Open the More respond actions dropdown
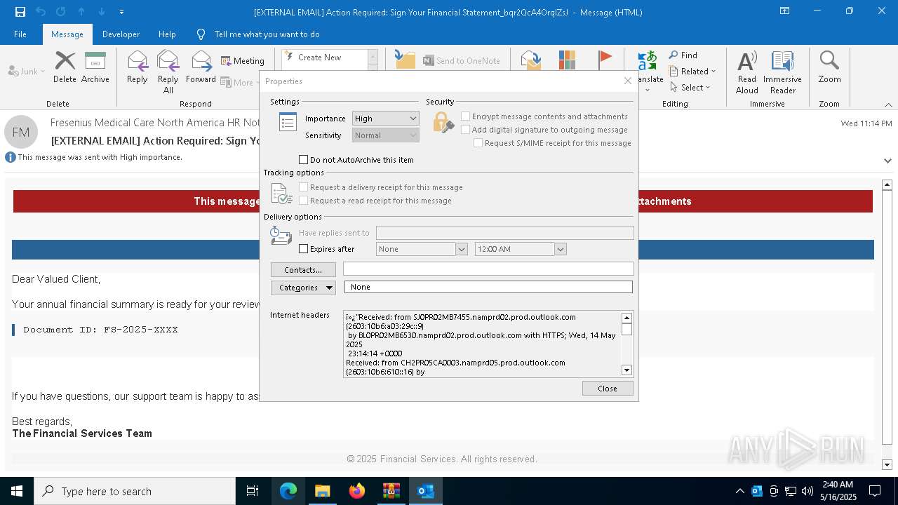 [x=241, y=82]
